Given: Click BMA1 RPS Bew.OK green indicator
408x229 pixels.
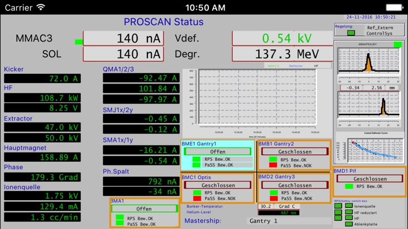Looking at the screenshot, I should click(x=120, y=217).
